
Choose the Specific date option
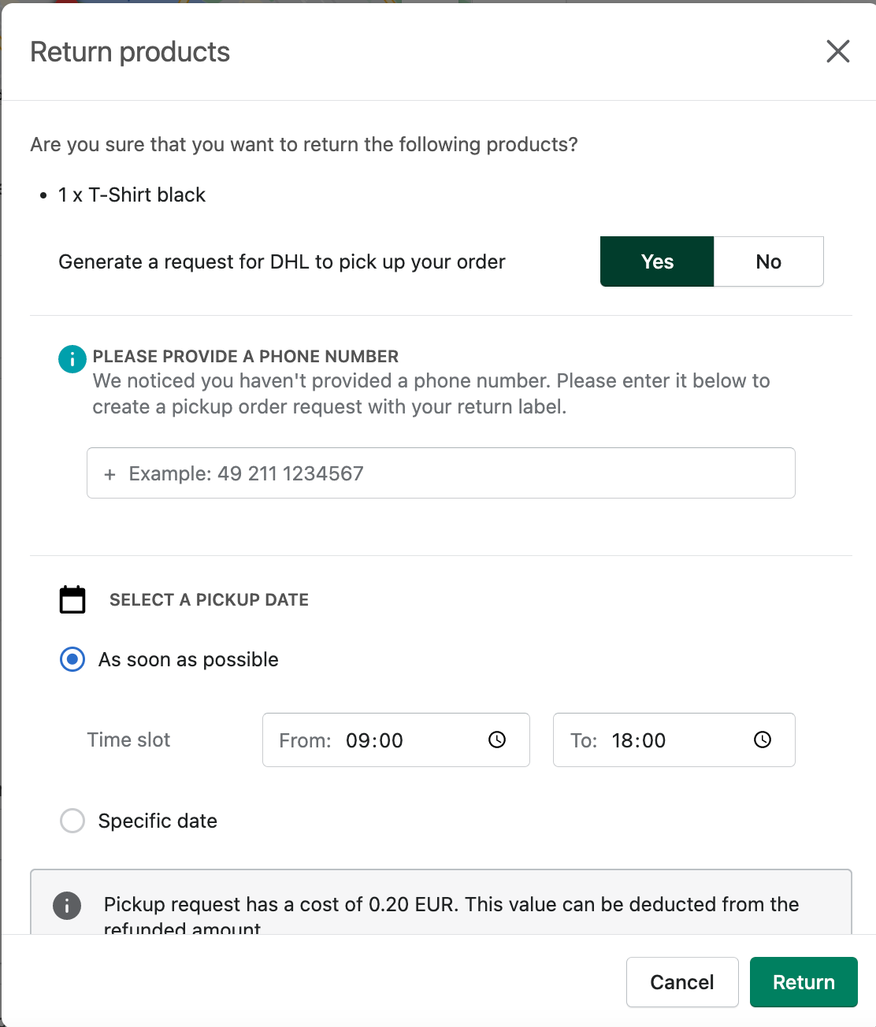72,821
